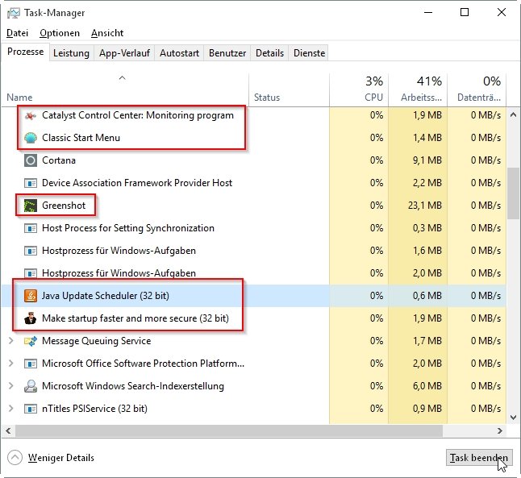
Task: Click the nTitles PSIService icon
Action: (31, 409)
